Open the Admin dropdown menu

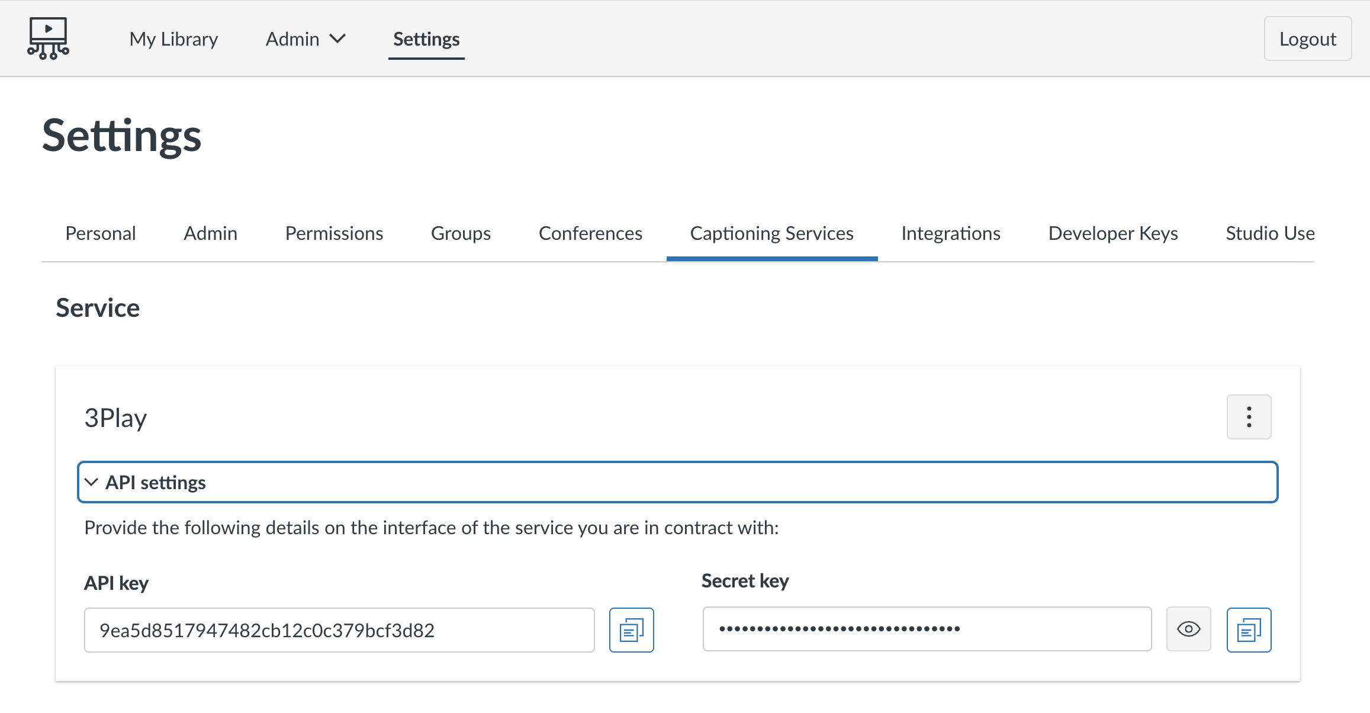305,39
